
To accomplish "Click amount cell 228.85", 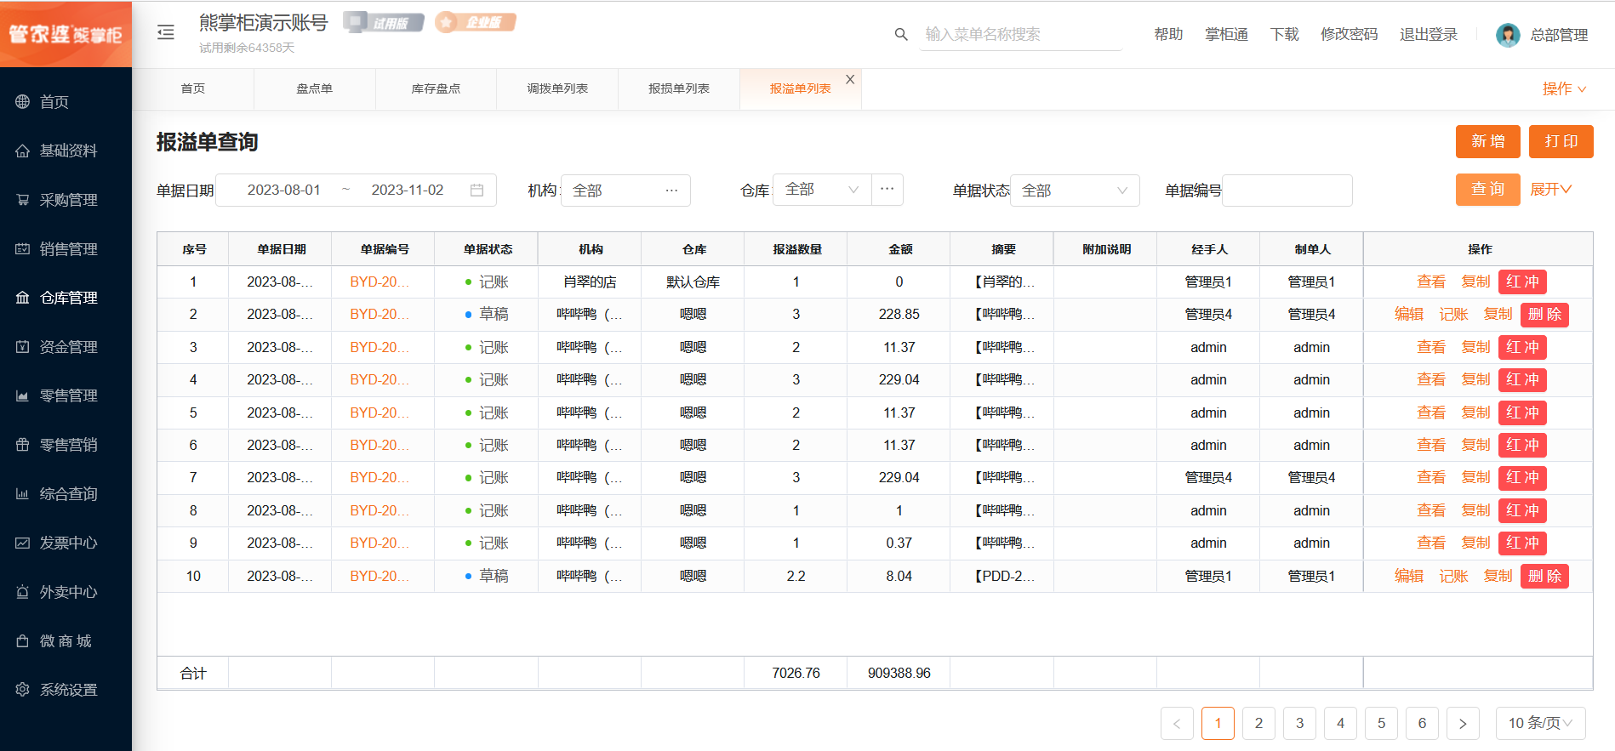I will [899, 315].
